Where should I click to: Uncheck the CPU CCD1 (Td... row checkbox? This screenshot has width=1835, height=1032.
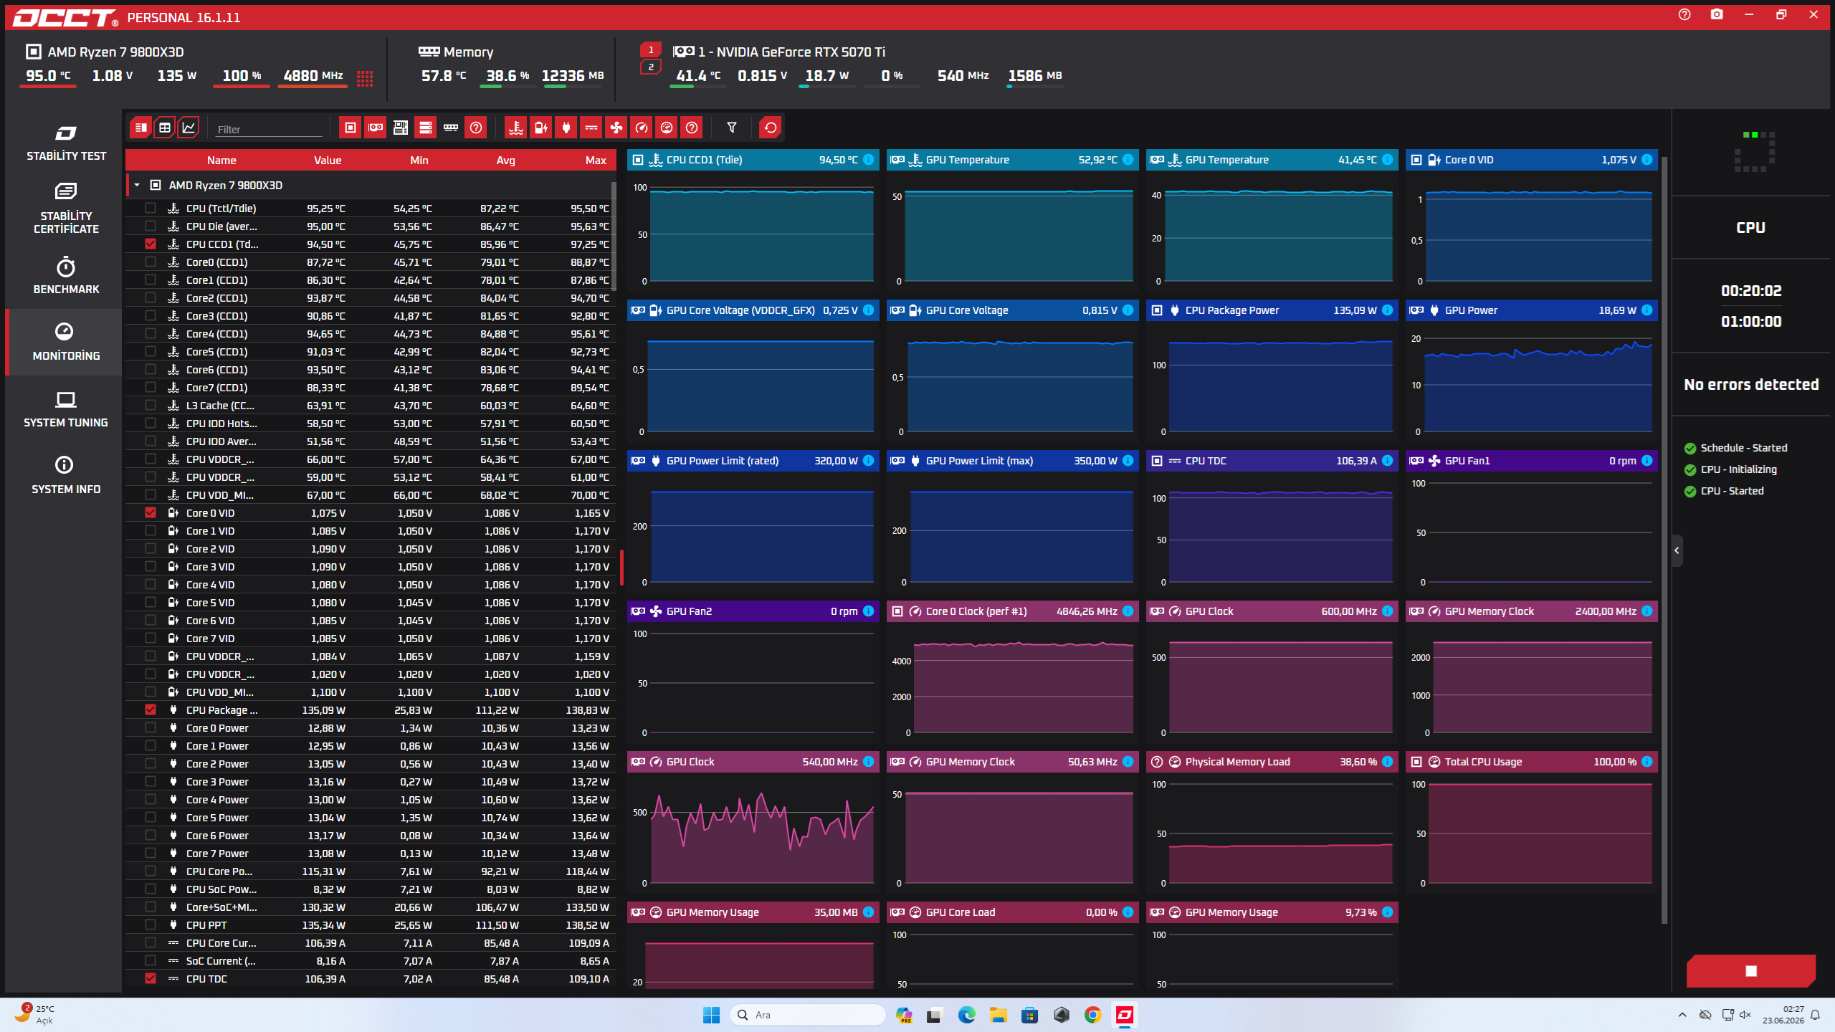point(151,244)
